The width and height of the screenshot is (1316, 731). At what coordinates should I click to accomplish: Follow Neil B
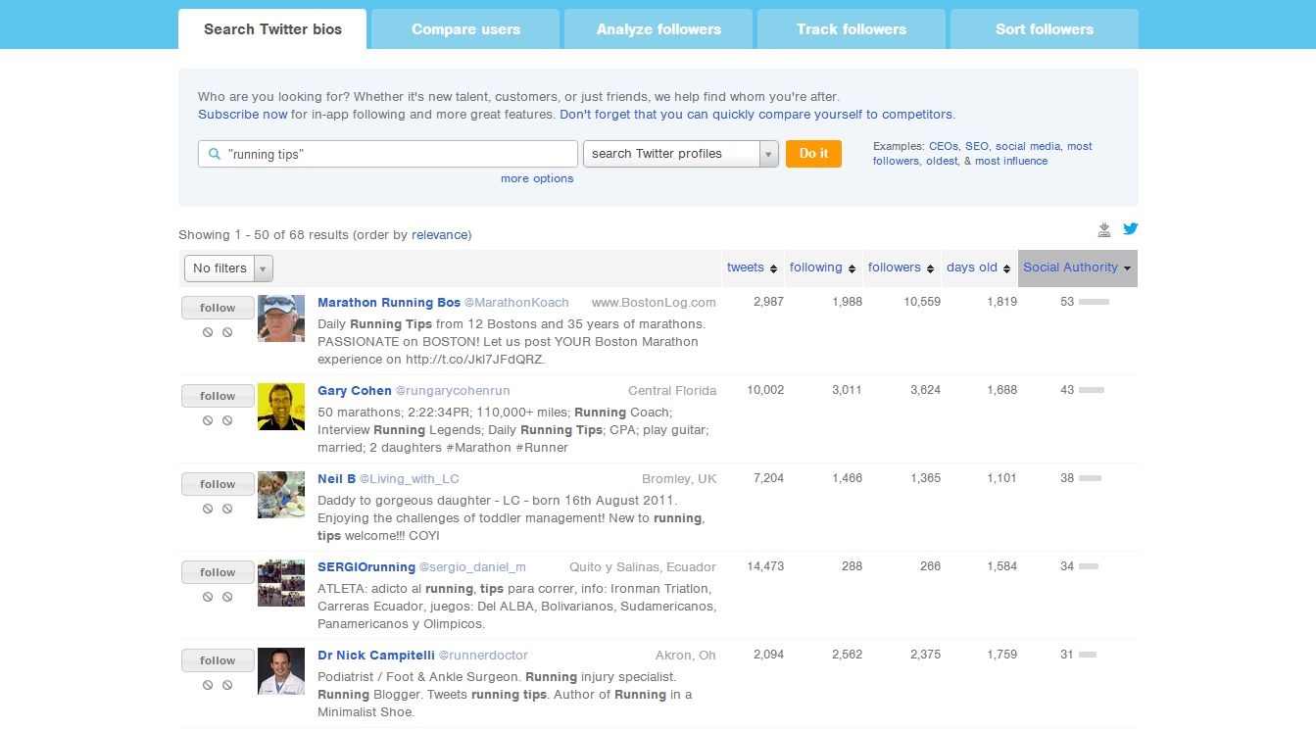tap(218, 484)
